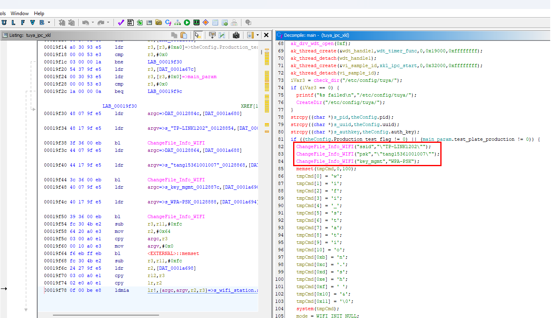551x318 pixels.
Task: Toggle mouse hover popups cursor icon
Action: click(x=198, y=35)
